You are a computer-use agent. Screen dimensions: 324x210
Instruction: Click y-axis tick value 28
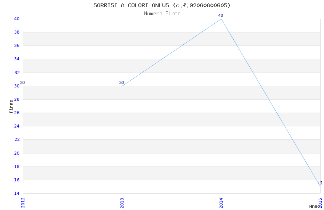17,99
